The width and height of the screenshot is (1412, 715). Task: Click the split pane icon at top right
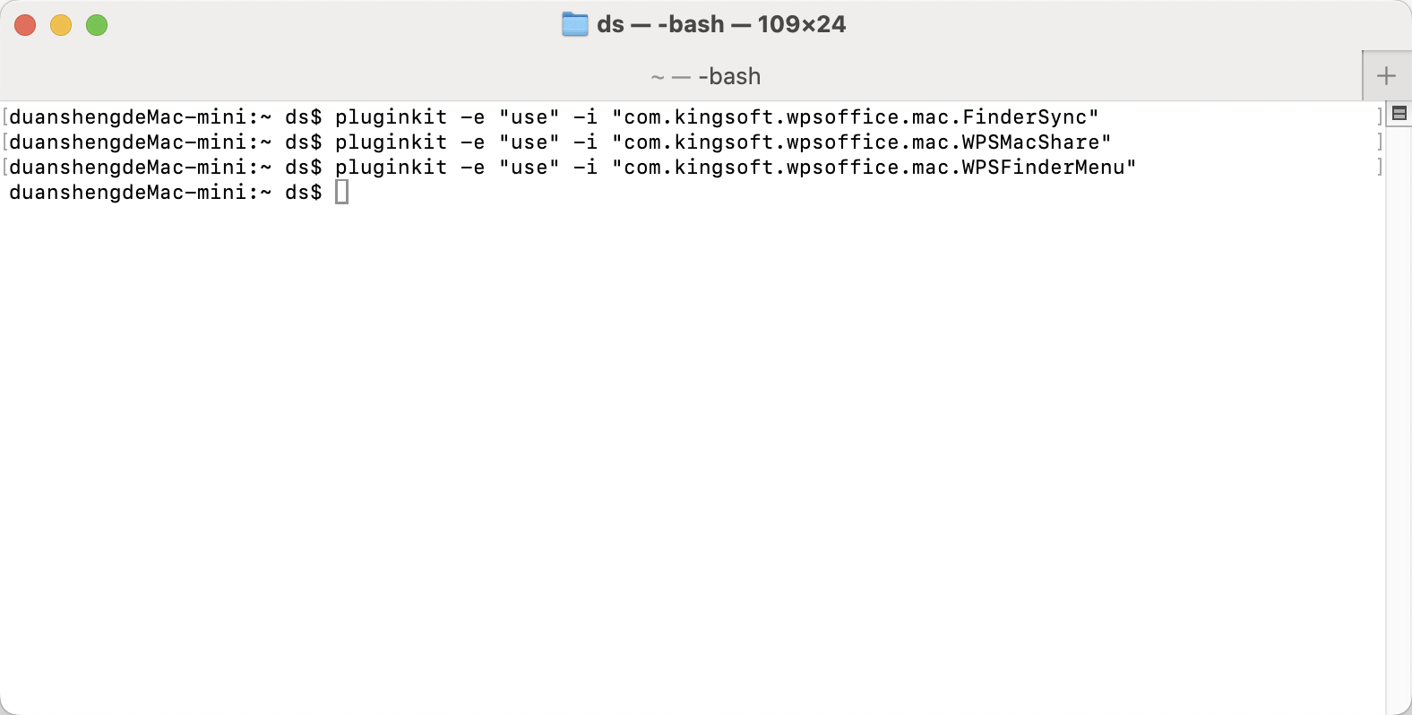click(x=1399, y=113)
